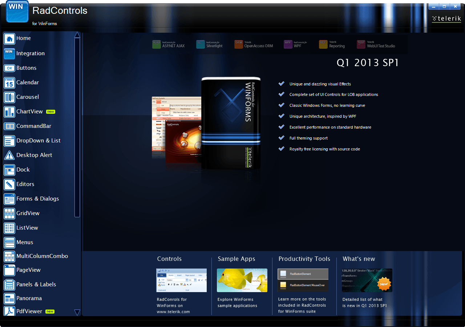Click the telerik logo link
This screenshot has width=465, height=327.
[x=446, y=19]
